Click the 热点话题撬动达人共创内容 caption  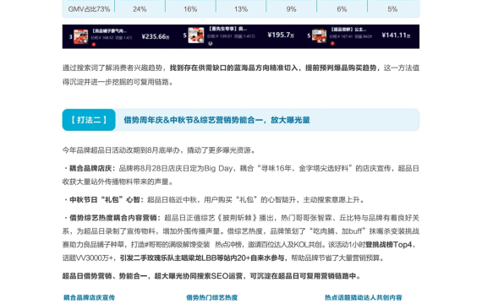364,297
